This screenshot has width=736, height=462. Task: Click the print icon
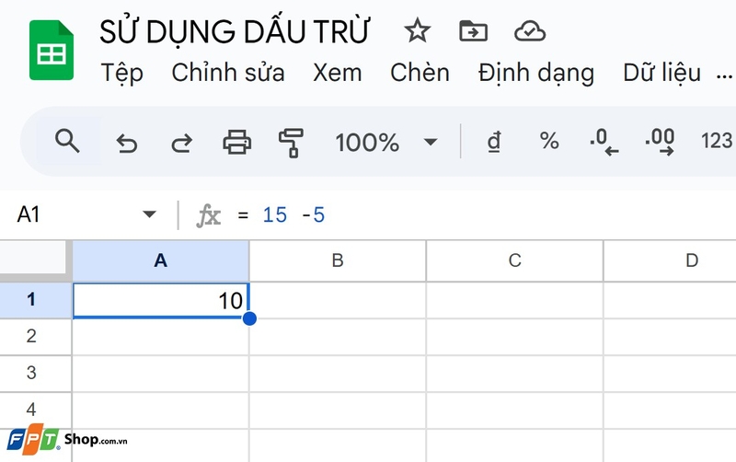coord(236,142)
